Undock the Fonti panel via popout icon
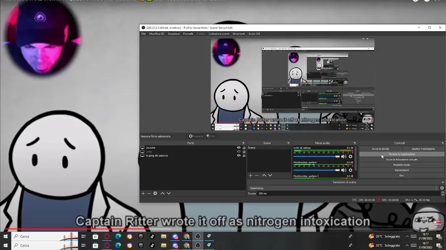The height and width of the screenshot is (250, 446). click(243, 143)
